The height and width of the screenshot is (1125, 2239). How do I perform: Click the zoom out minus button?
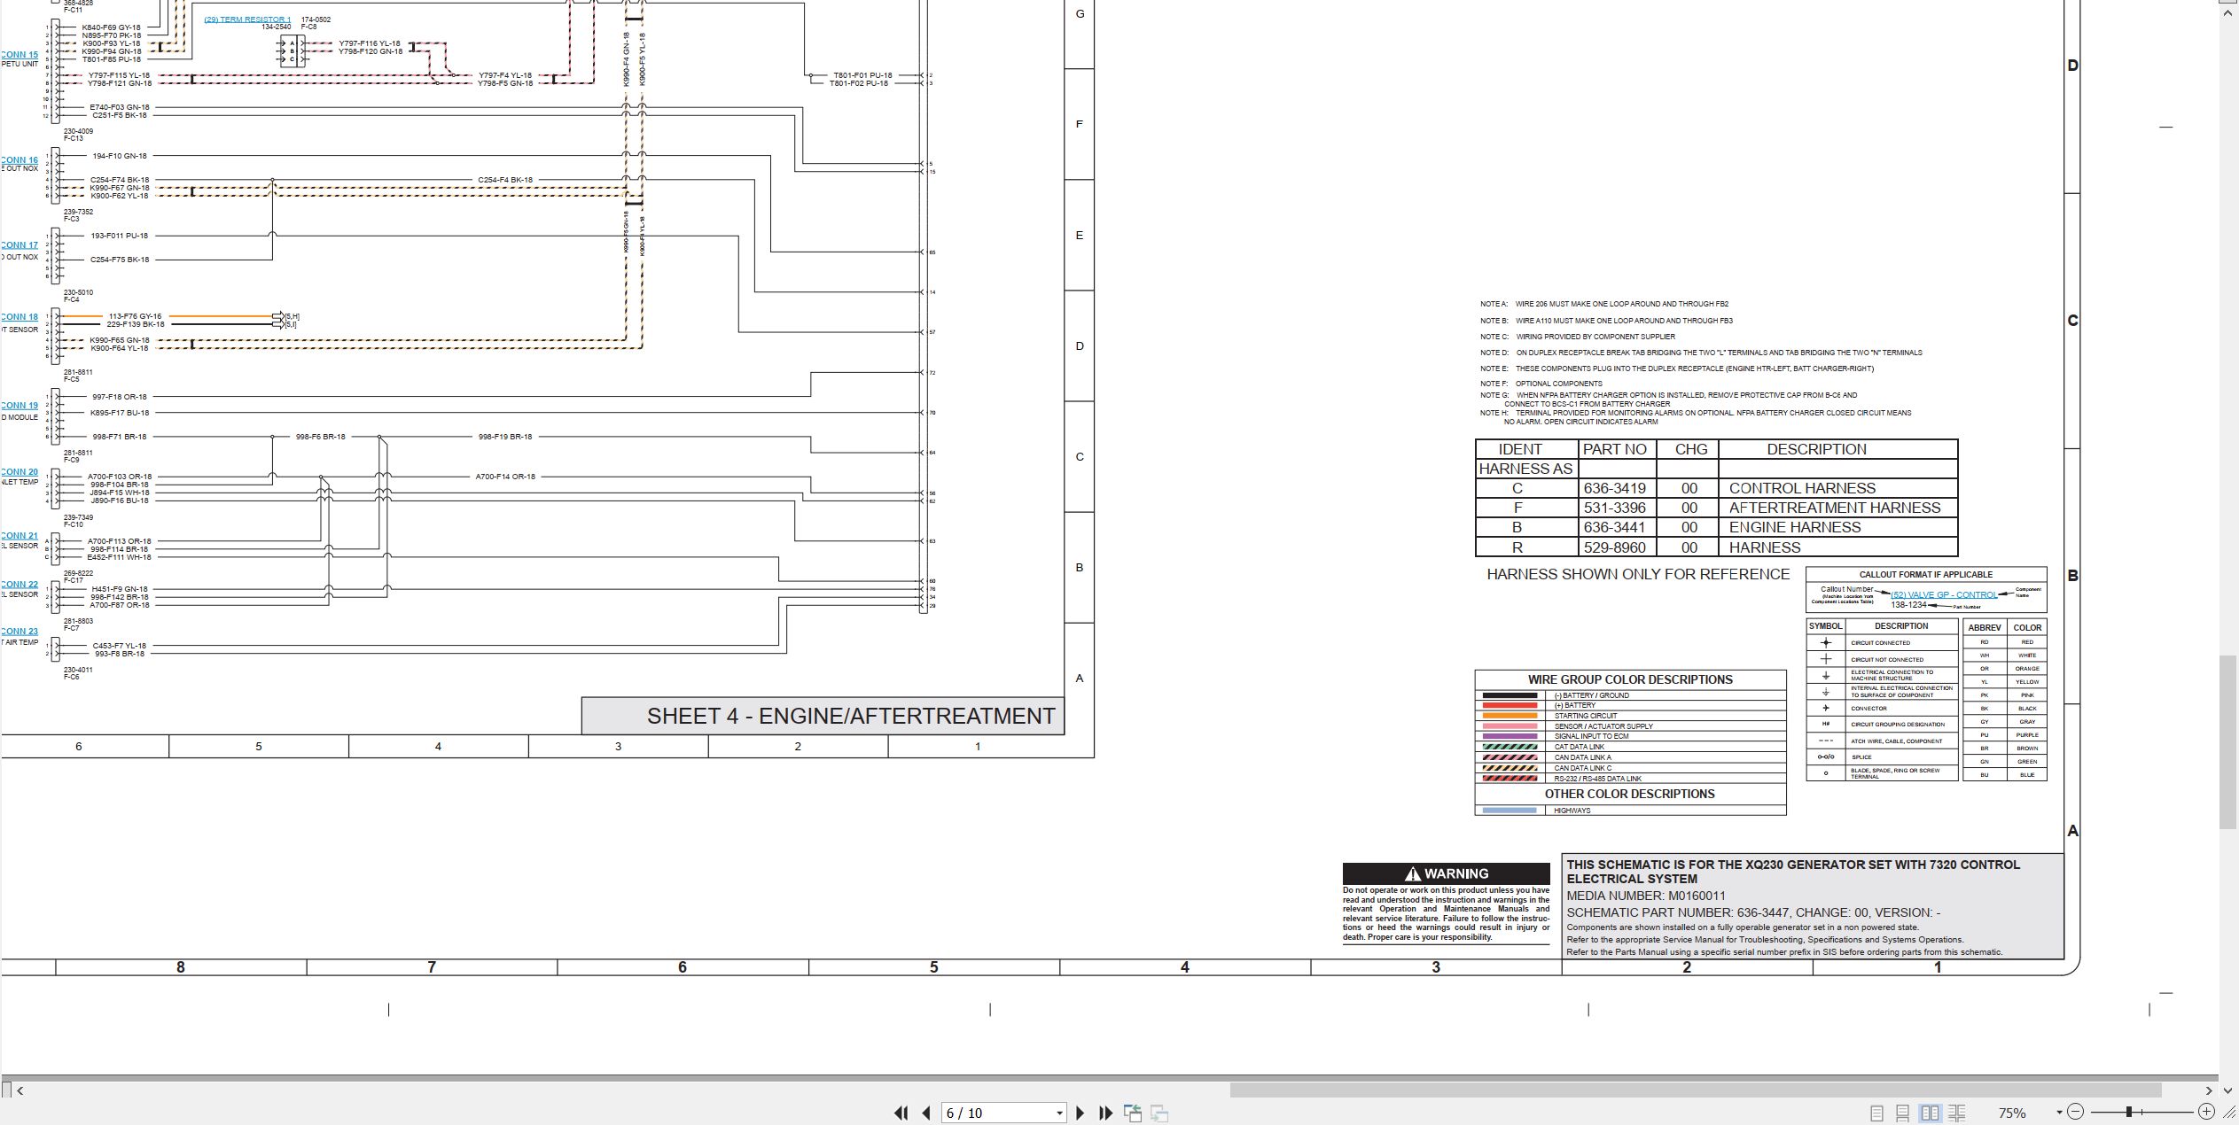(2075, 1112)
